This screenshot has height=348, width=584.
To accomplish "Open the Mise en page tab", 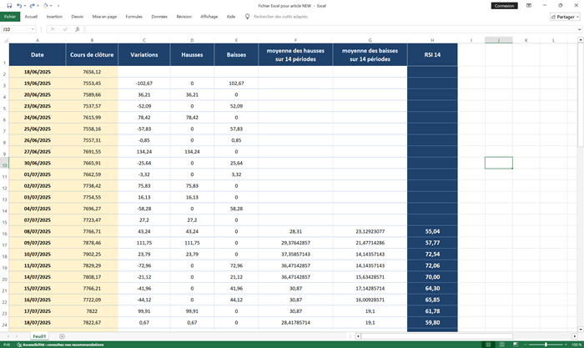I will point(104,16).
